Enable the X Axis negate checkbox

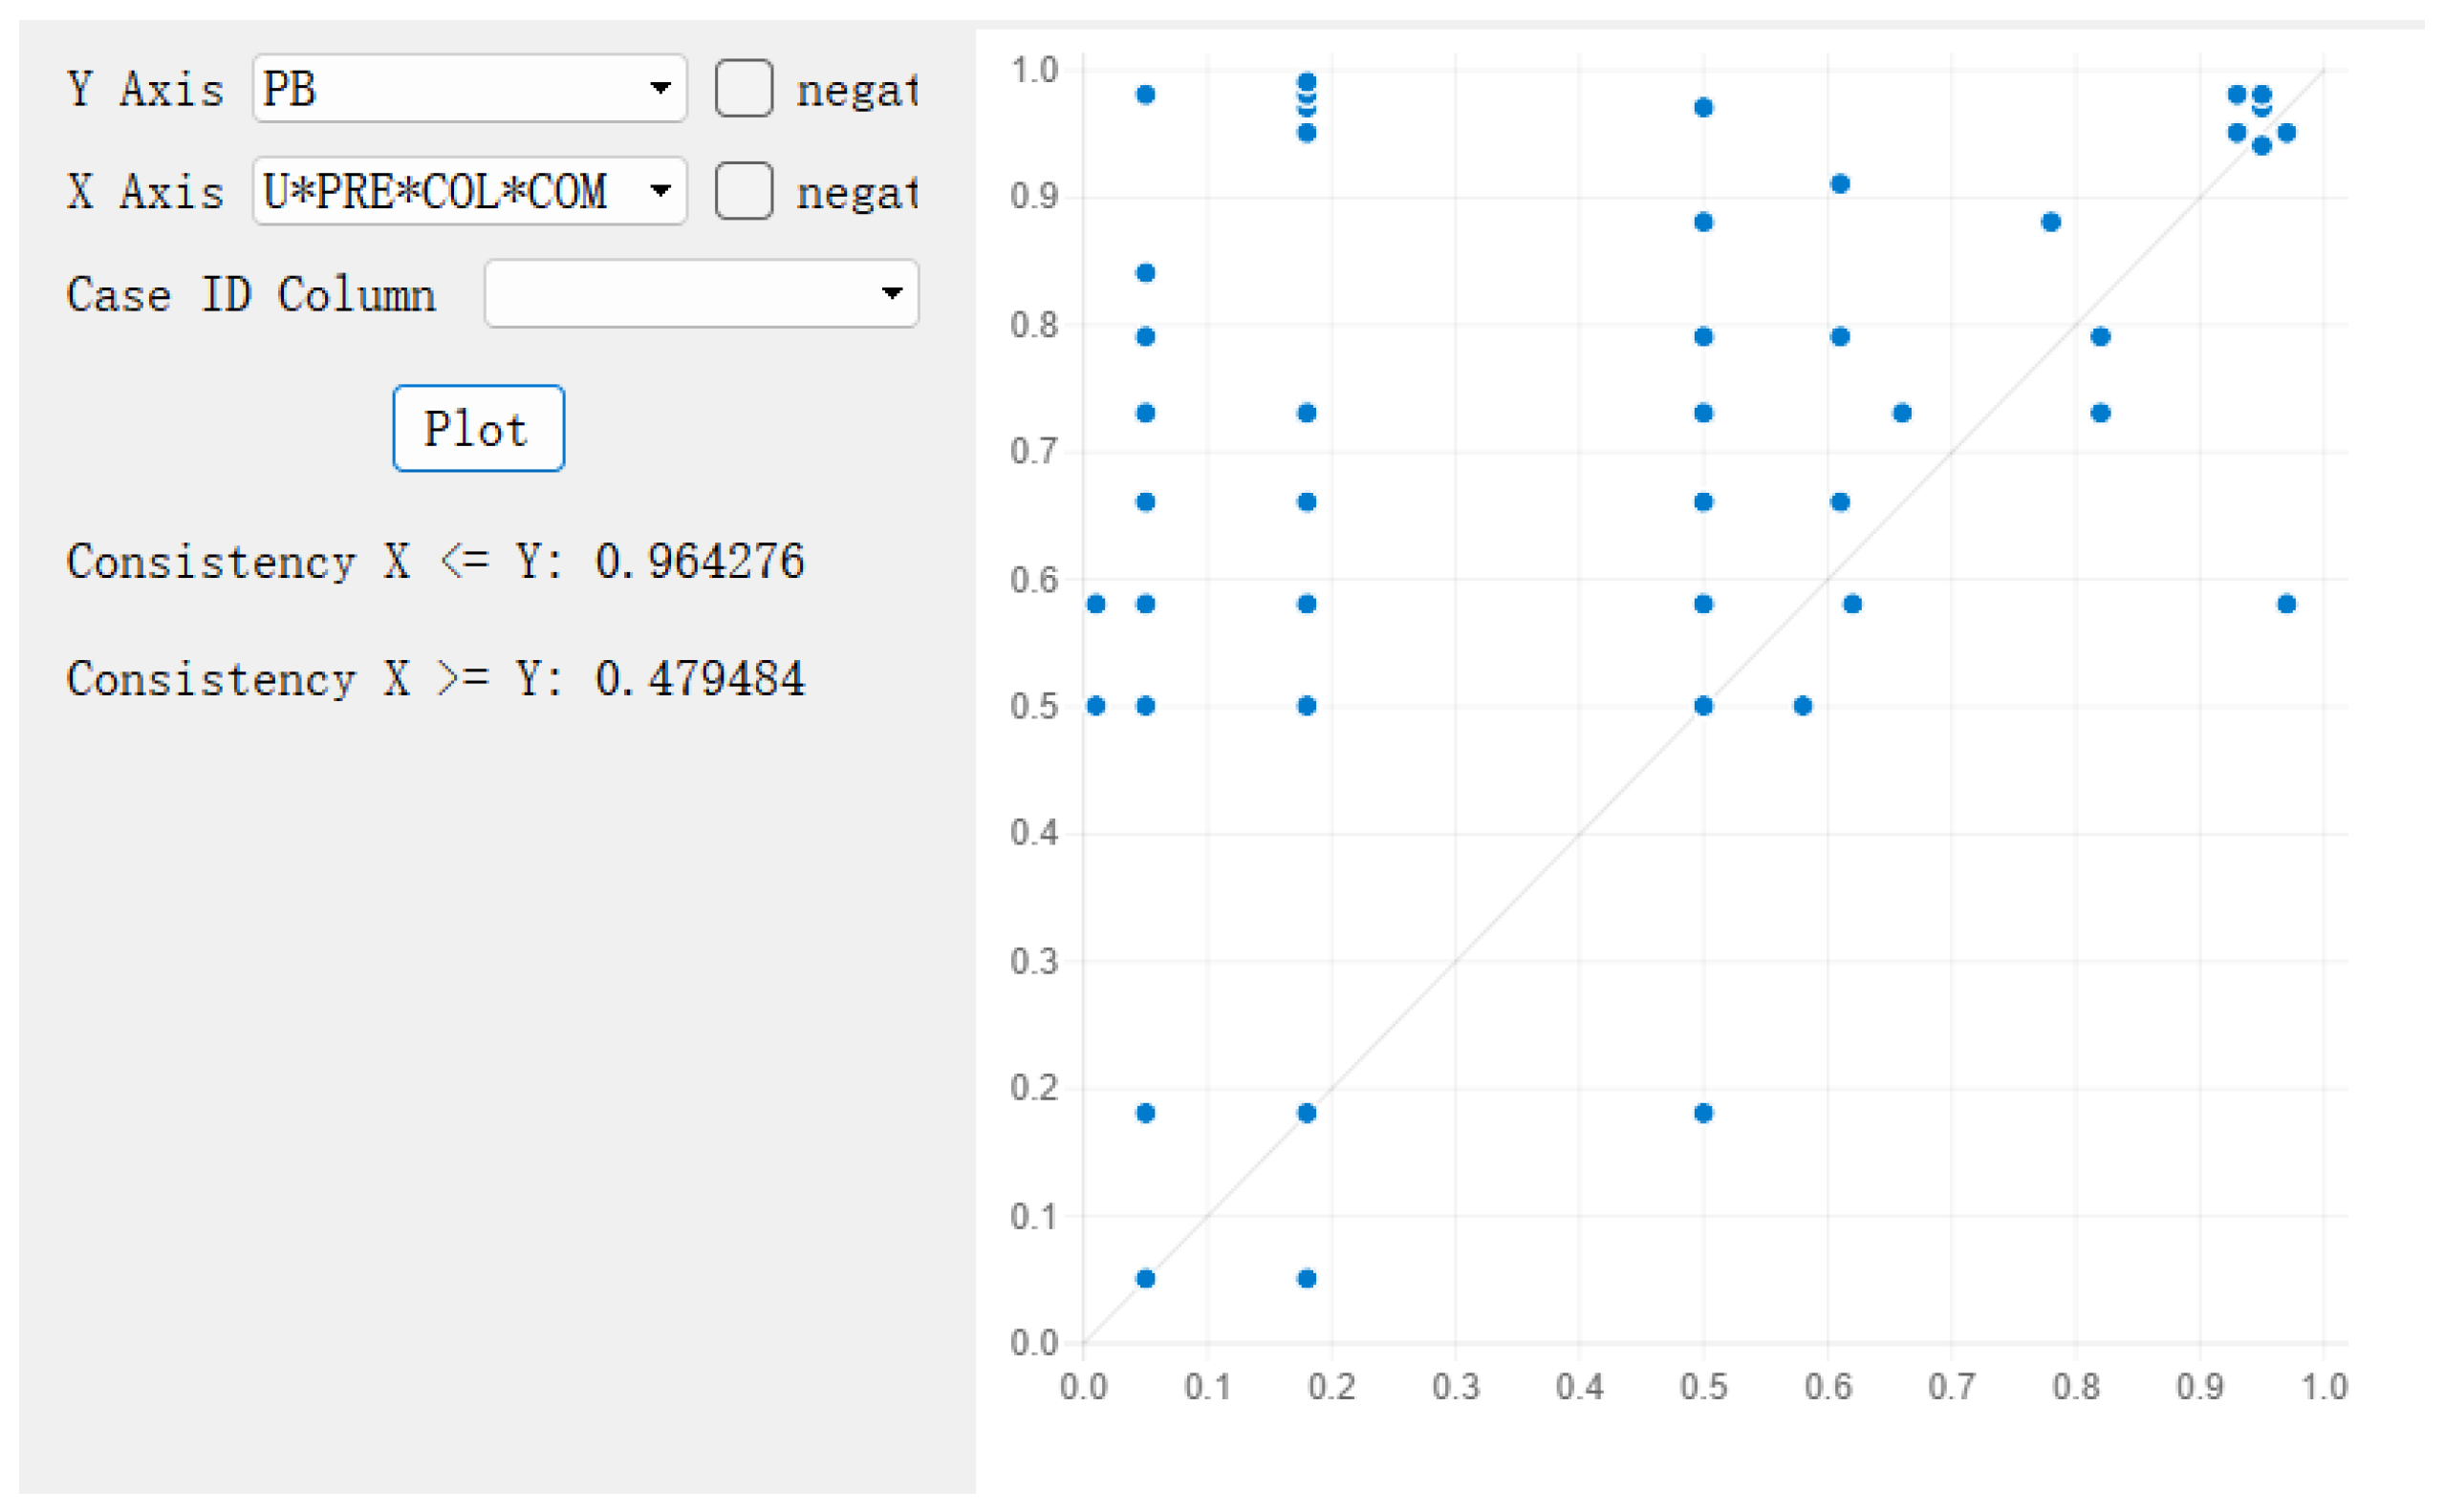click(x=744, y=191)
